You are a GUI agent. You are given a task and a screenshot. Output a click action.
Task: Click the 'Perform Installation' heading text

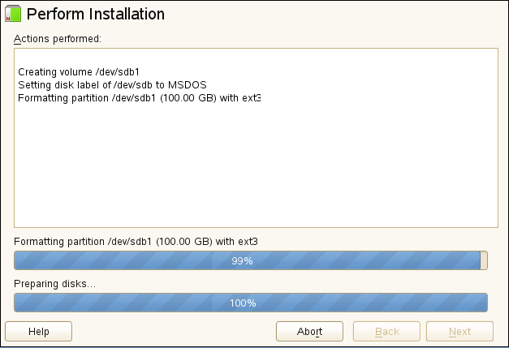96,15
